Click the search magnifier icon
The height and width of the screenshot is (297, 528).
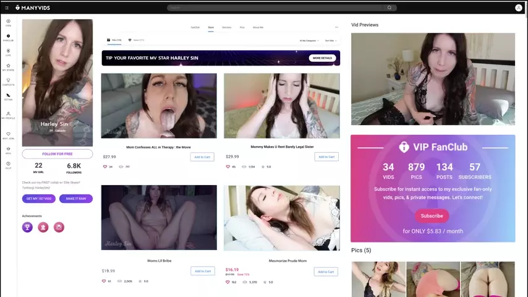pyautogui.click(x=390, y=8)
